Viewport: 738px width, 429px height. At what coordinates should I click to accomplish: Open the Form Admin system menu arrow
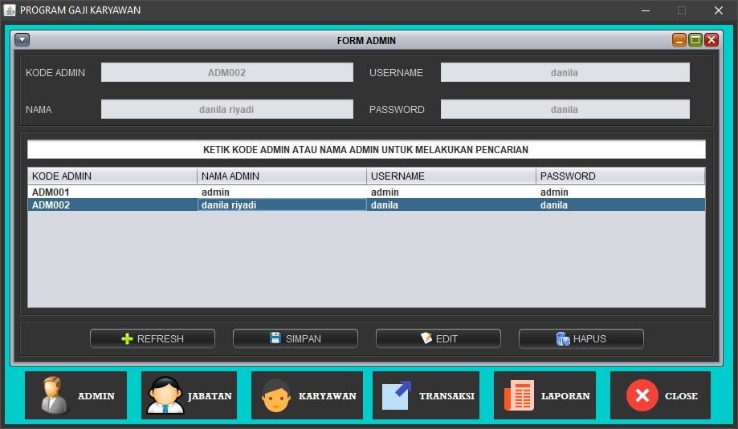[x=22, y=40]
